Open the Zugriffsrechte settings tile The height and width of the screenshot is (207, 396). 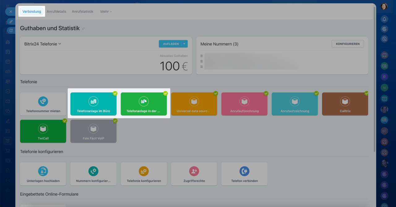[x=194, y=174]
